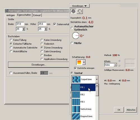140x120 pixels.
Task: Toggle the Seitenverhältnis checkbox
Action: (55, 24)
